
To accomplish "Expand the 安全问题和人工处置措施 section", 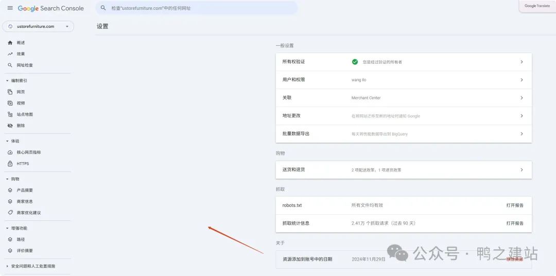I will tap(7, 266).
